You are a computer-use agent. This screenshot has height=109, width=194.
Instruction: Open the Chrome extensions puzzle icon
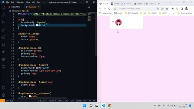172,9
